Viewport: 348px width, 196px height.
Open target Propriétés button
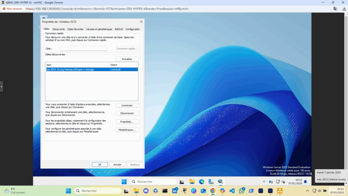tap(127, 122)
